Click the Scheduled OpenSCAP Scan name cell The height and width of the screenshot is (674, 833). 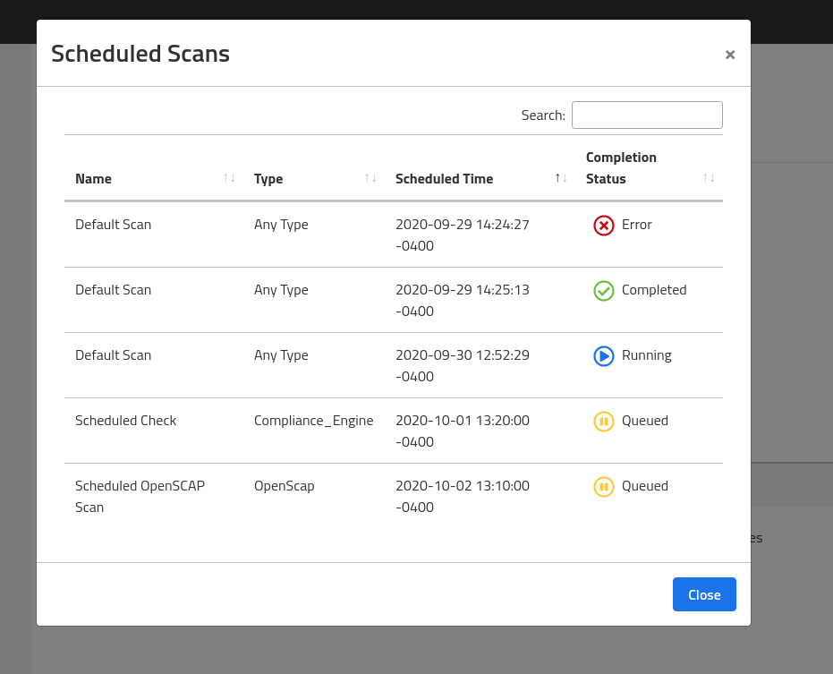click(140, 497)
